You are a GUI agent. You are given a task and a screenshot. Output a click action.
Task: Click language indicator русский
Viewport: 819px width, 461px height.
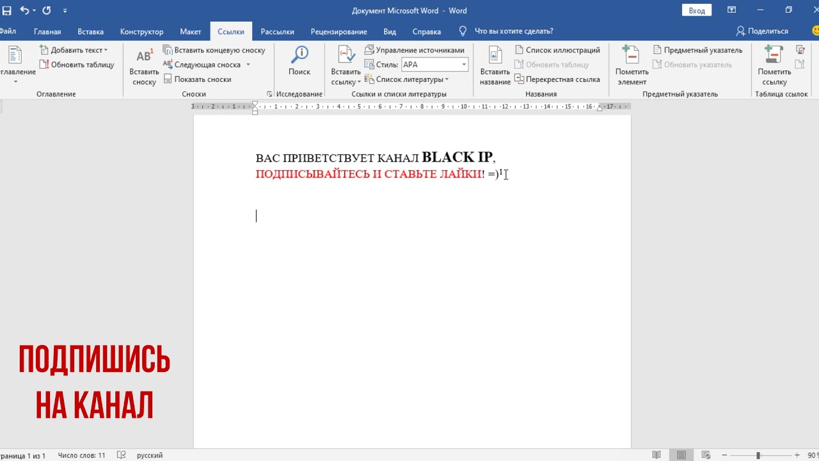(x=150, y=455)
